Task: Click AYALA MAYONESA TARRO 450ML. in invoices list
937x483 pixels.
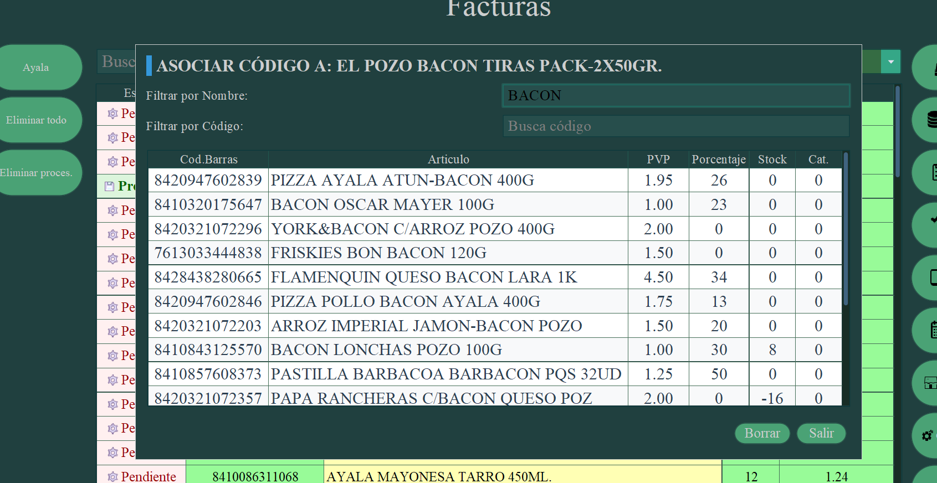Action: point(439,476)
